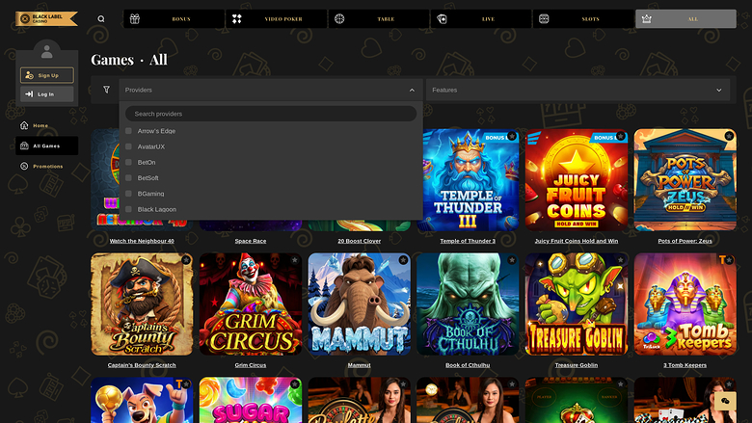Image resolution: width=752 pixels, height=423 pixels.
Task: Click the filter funnel icon
Action: [106, 90]
